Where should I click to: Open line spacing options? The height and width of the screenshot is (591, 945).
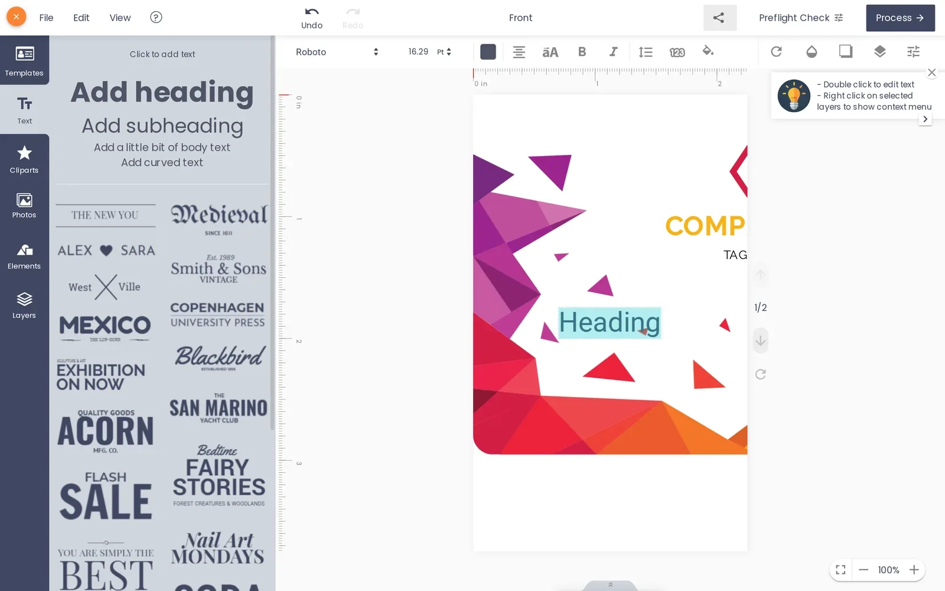tap(646, 52)
